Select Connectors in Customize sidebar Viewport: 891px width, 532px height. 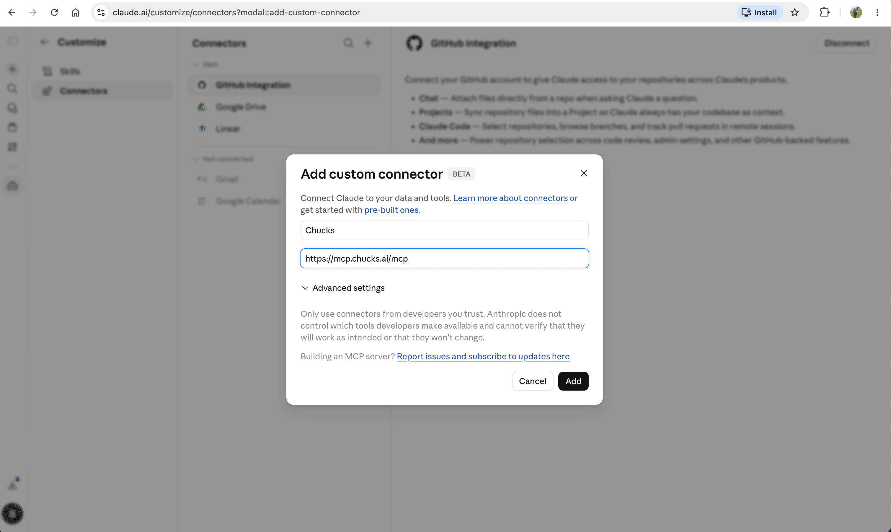pyautogui.click(x=103, y=91)
